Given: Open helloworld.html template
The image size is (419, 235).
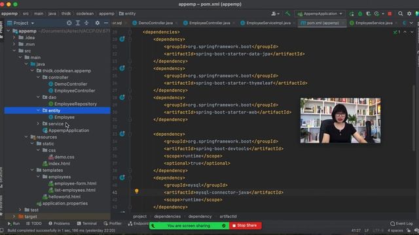Looking at the screenshot, I should 64,197.
